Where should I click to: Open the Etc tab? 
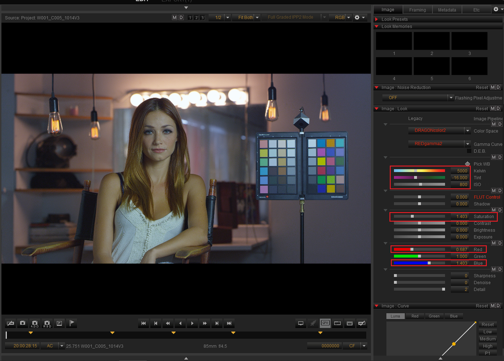click(476, 10)
